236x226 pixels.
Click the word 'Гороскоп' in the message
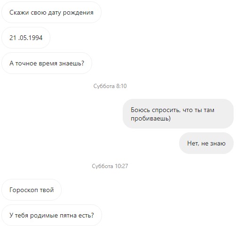coord(24,190)
